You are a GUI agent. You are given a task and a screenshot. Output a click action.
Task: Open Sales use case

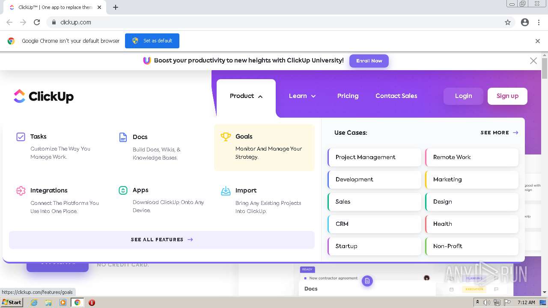375,201
